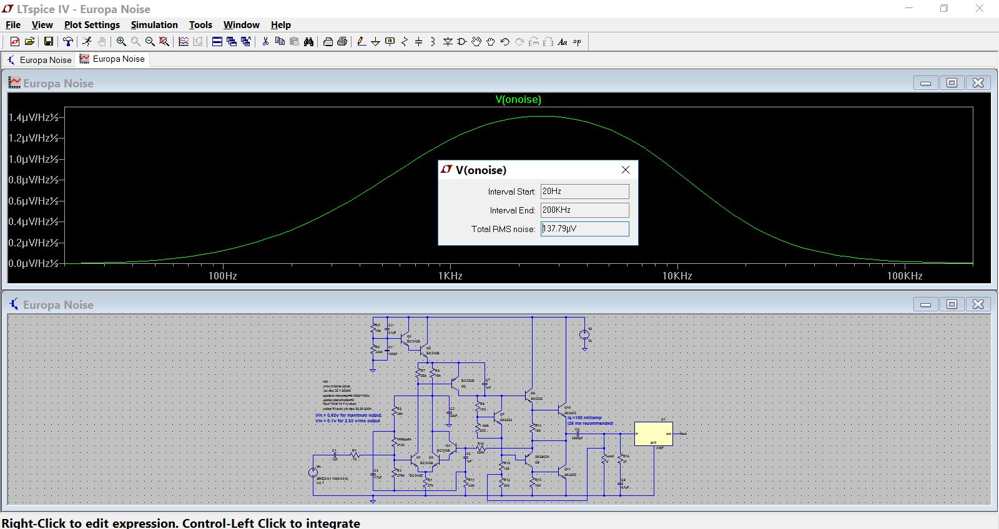This screenshot has height=529, width=999.
Task: Select the draw wire pencil tool
Action: 361,42
